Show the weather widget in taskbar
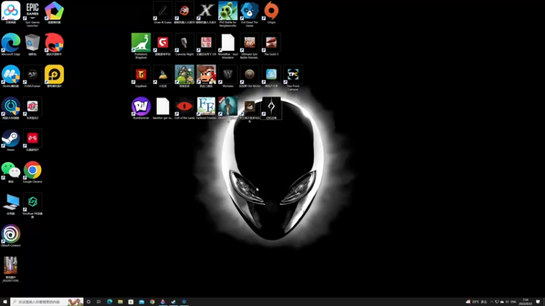 (x=476, y=302)
